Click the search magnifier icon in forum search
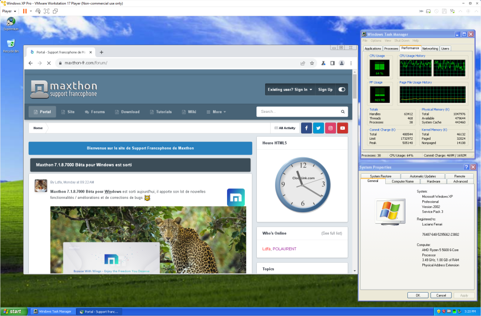The width and height of the screenshot is (481, 316). pyautogui.click(x=343, y=112)
